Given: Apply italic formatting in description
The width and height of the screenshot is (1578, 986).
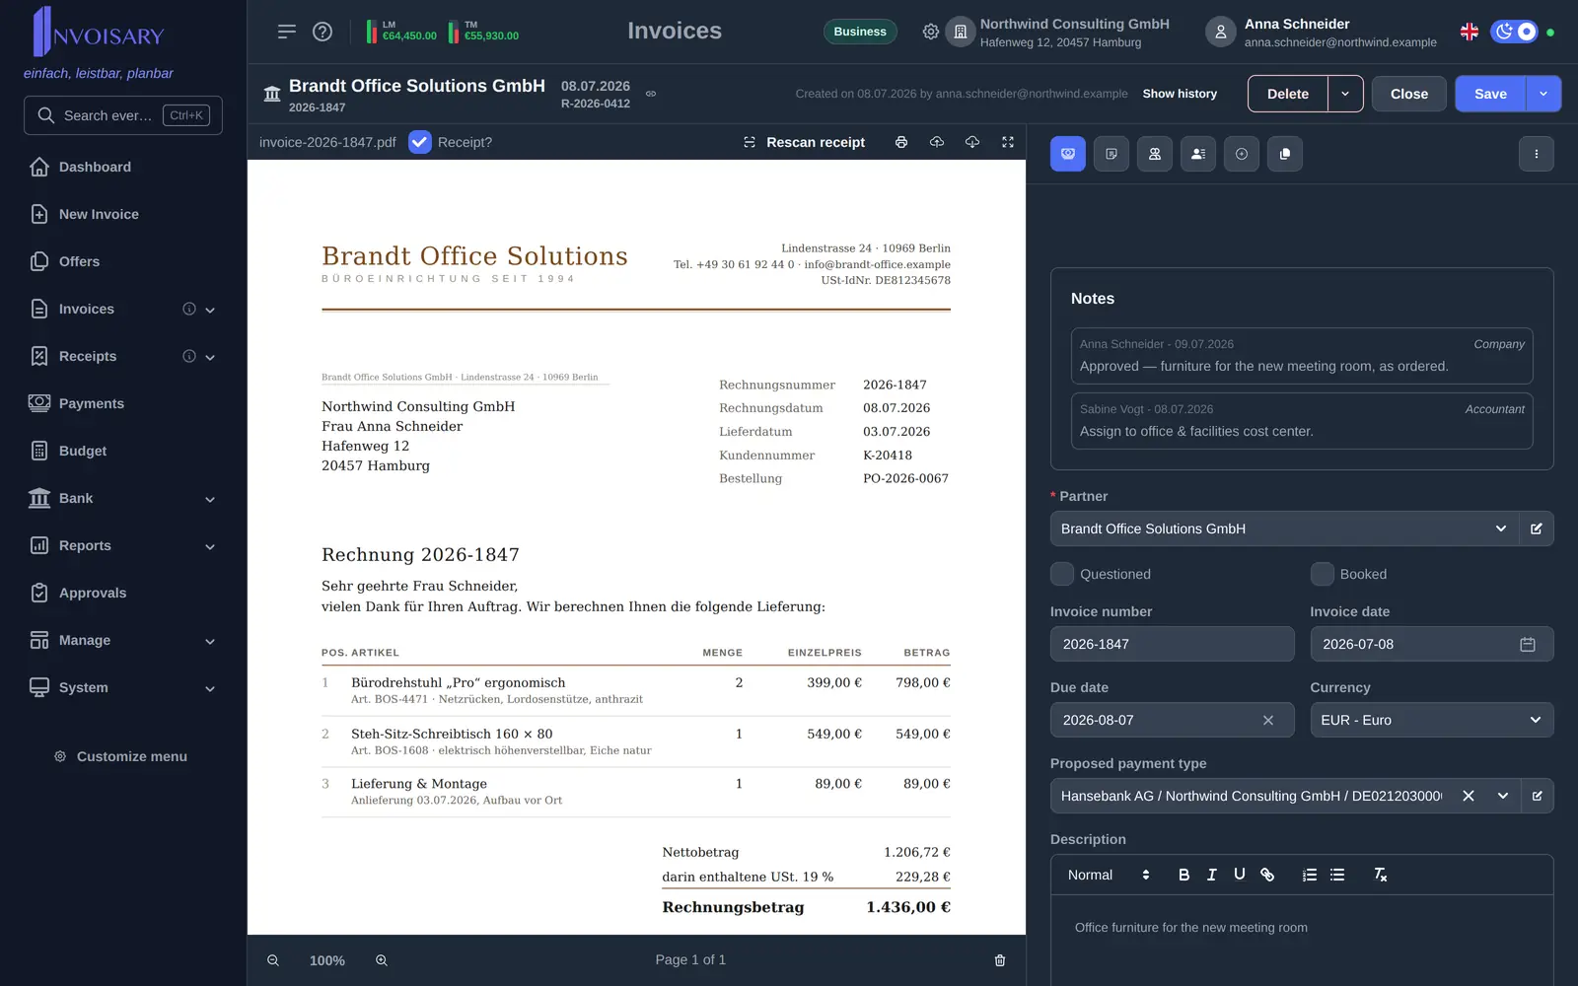Looking at the screenshot, I should click(1212, 875).
